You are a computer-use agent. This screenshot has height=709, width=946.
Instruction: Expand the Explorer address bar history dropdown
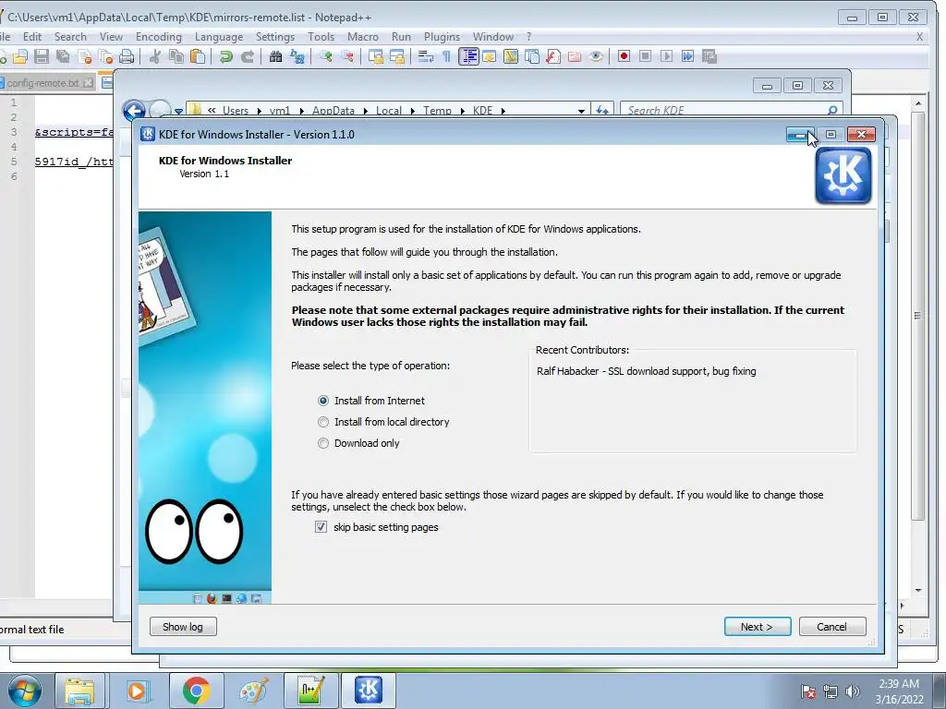(581, 111)
